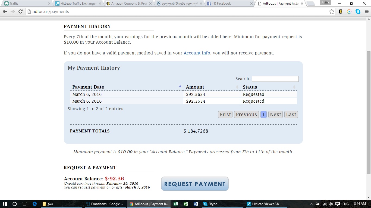Close the Facebook tab
This screenshot has width=371, height=208.
click(x=251, y=4)
